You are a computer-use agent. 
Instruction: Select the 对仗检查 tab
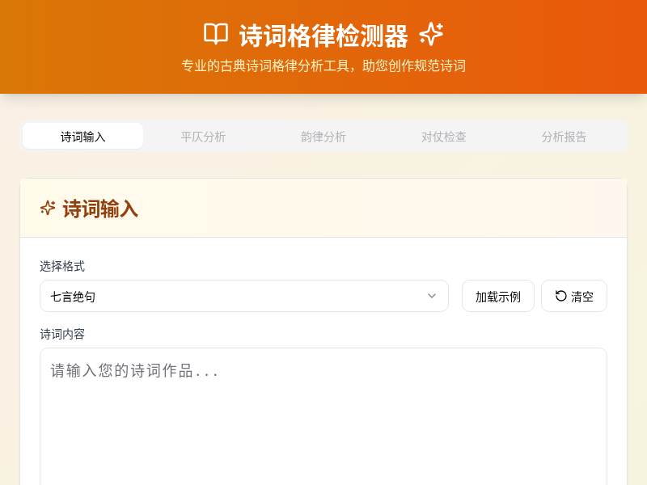coord(443,136)
